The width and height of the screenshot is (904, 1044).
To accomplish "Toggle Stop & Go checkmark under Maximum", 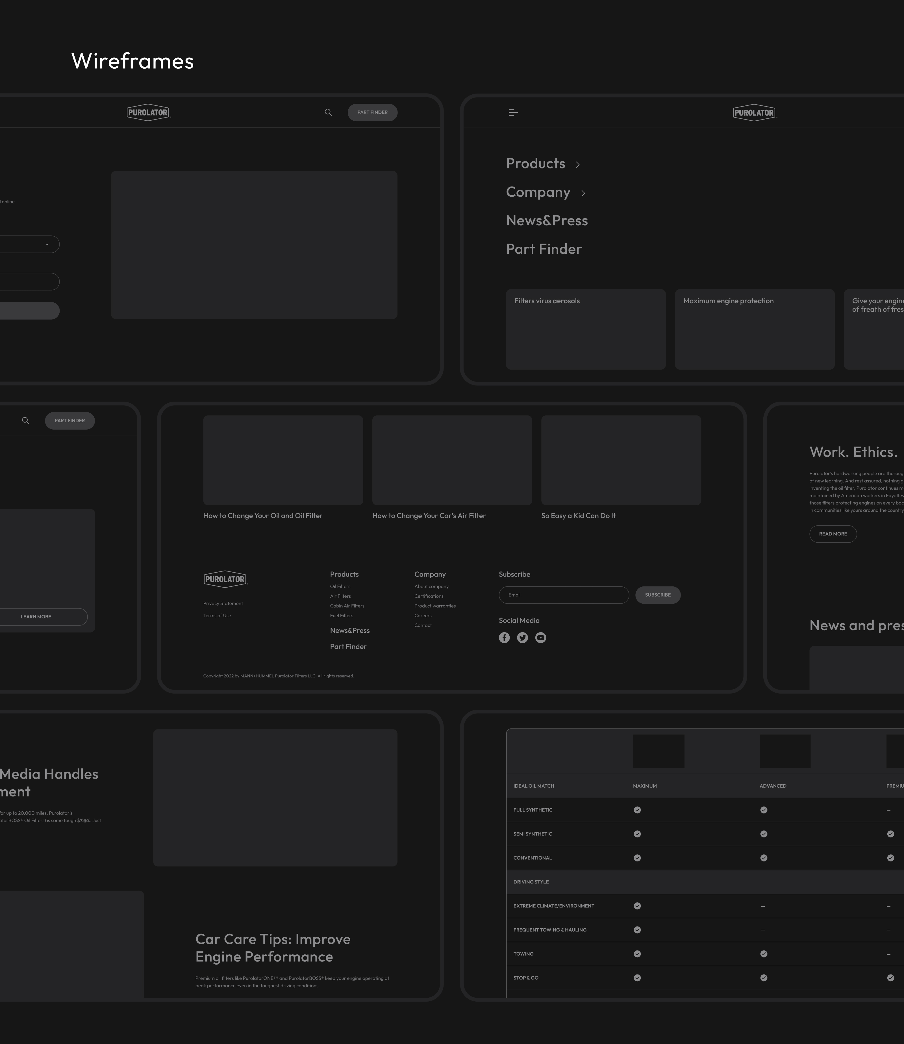I will point(637,978).
